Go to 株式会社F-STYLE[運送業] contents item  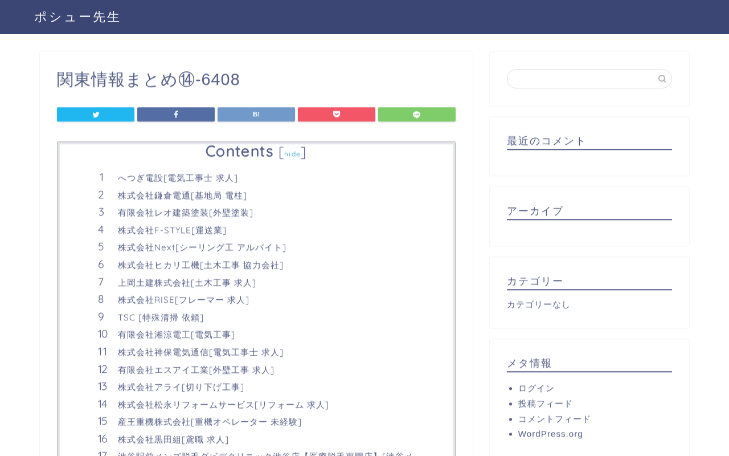(x=172, y=230)
